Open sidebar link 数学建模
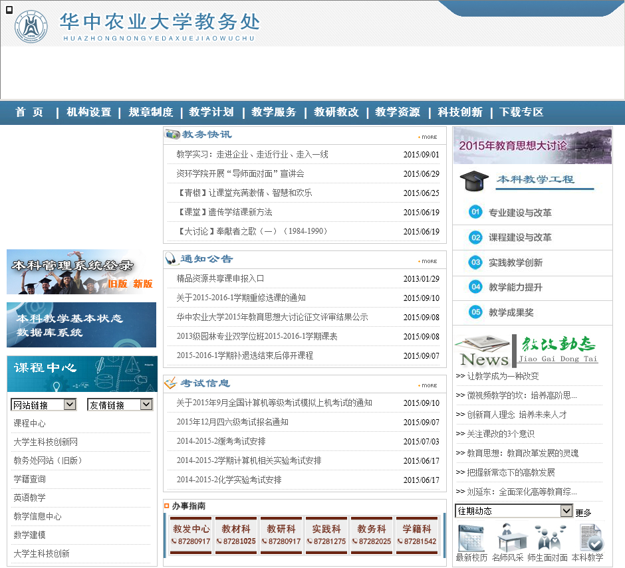Image resolution: width=625 pixels, height=568 pixels. coord(29,535)
